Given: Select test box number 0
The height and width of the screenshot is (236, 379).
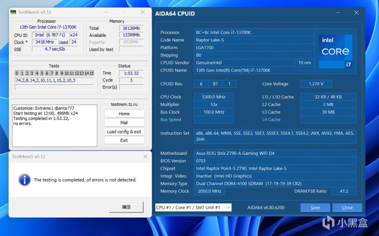Looking at the screenshot, I should pos(17,73).
